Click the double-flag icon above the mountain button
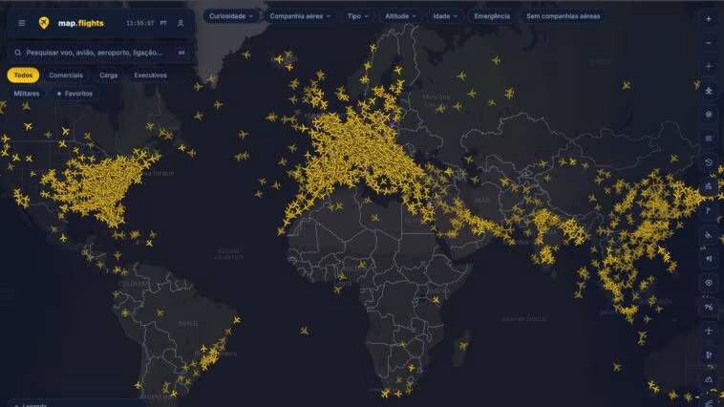Screen dimensions: 724x407 click(x=709, y=354)
